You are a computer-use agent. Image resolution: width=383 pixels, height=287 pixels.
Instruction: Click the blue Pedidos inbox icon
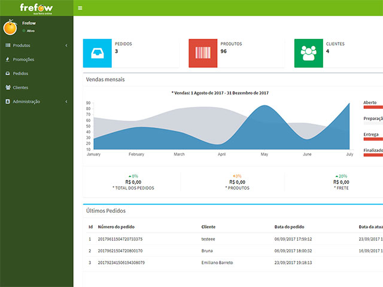point(97,53)
